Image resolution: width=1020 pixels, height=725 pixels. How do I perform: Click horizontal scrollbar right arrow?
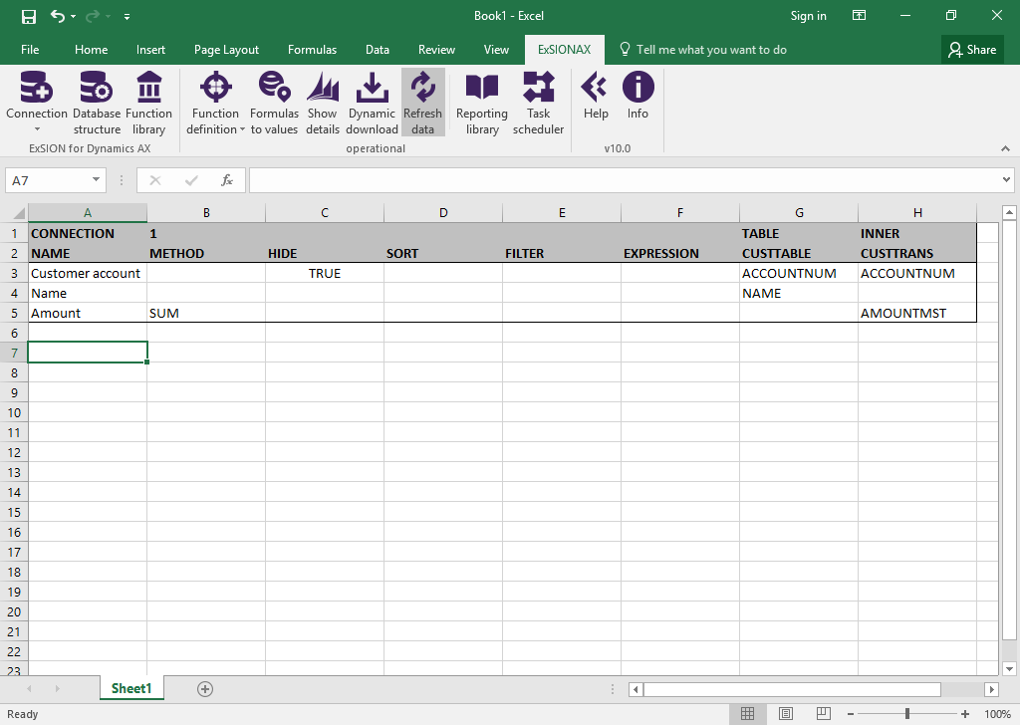[991, 688]
